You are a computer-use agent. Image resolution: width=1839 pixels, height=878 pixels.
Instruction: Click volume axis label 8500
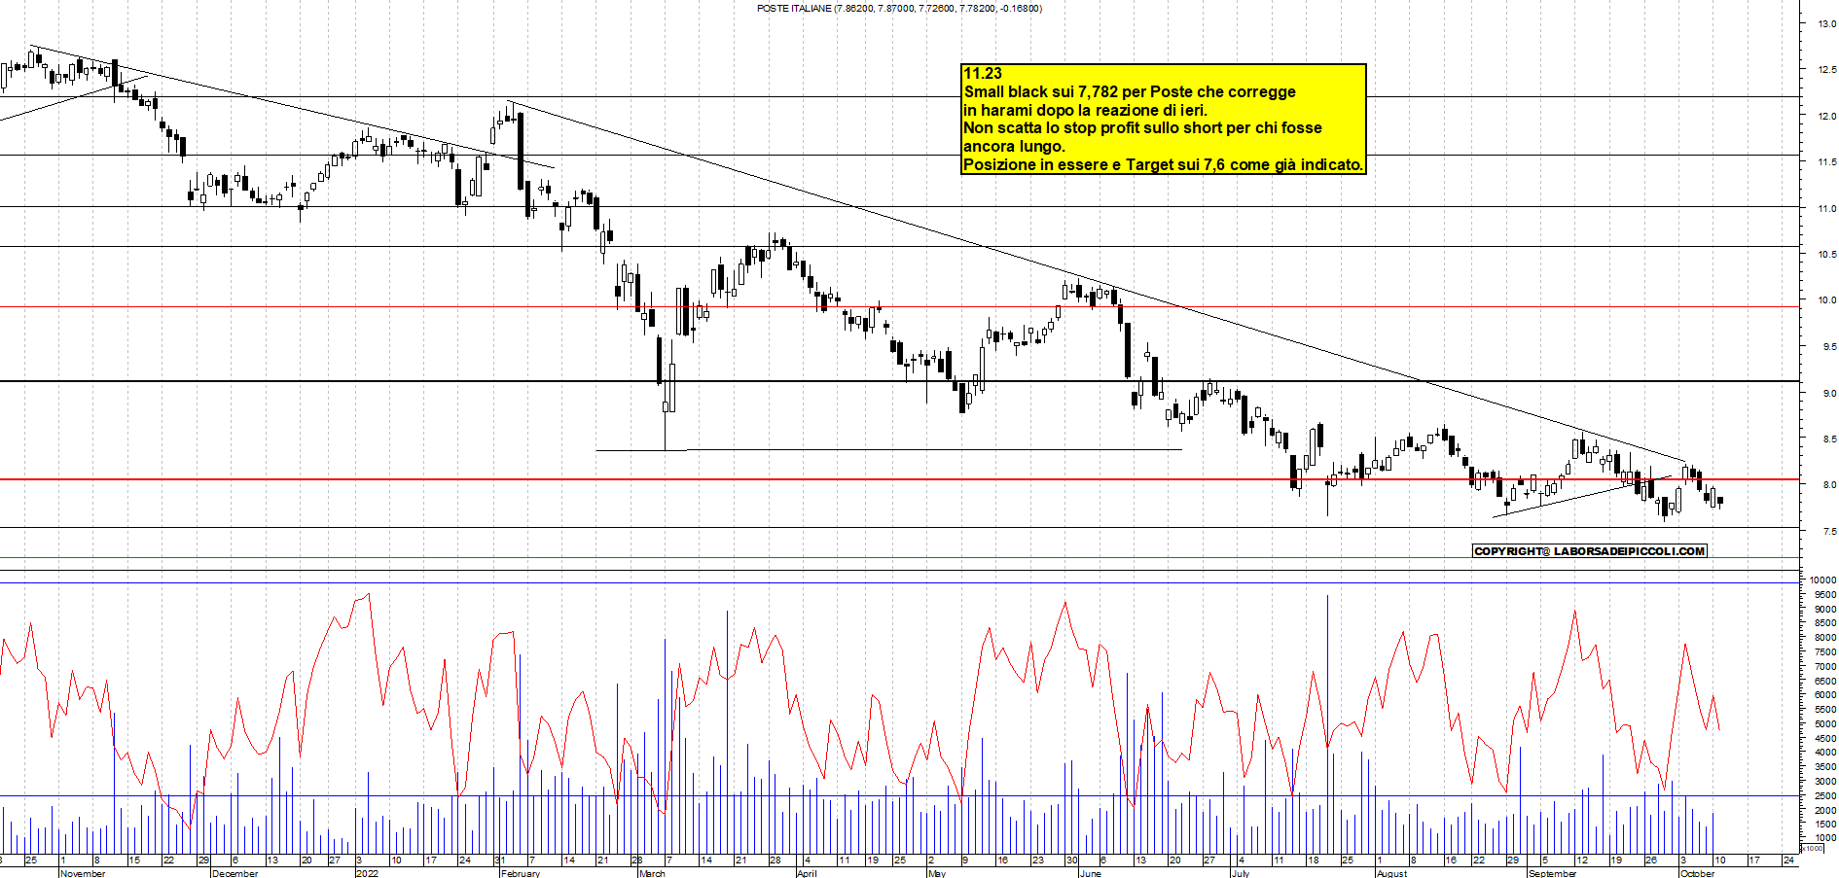1825,623
